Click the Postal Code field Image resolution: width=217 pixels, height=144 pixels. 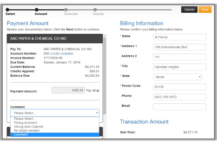pyautogui.click(x=179, y=87)
